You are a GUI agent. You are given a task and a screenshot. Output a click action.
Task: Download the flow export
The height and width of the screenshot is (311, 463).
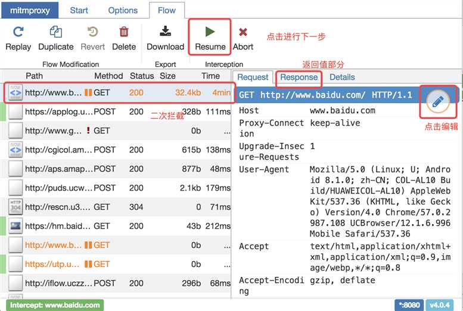click(x=166, y=38)
